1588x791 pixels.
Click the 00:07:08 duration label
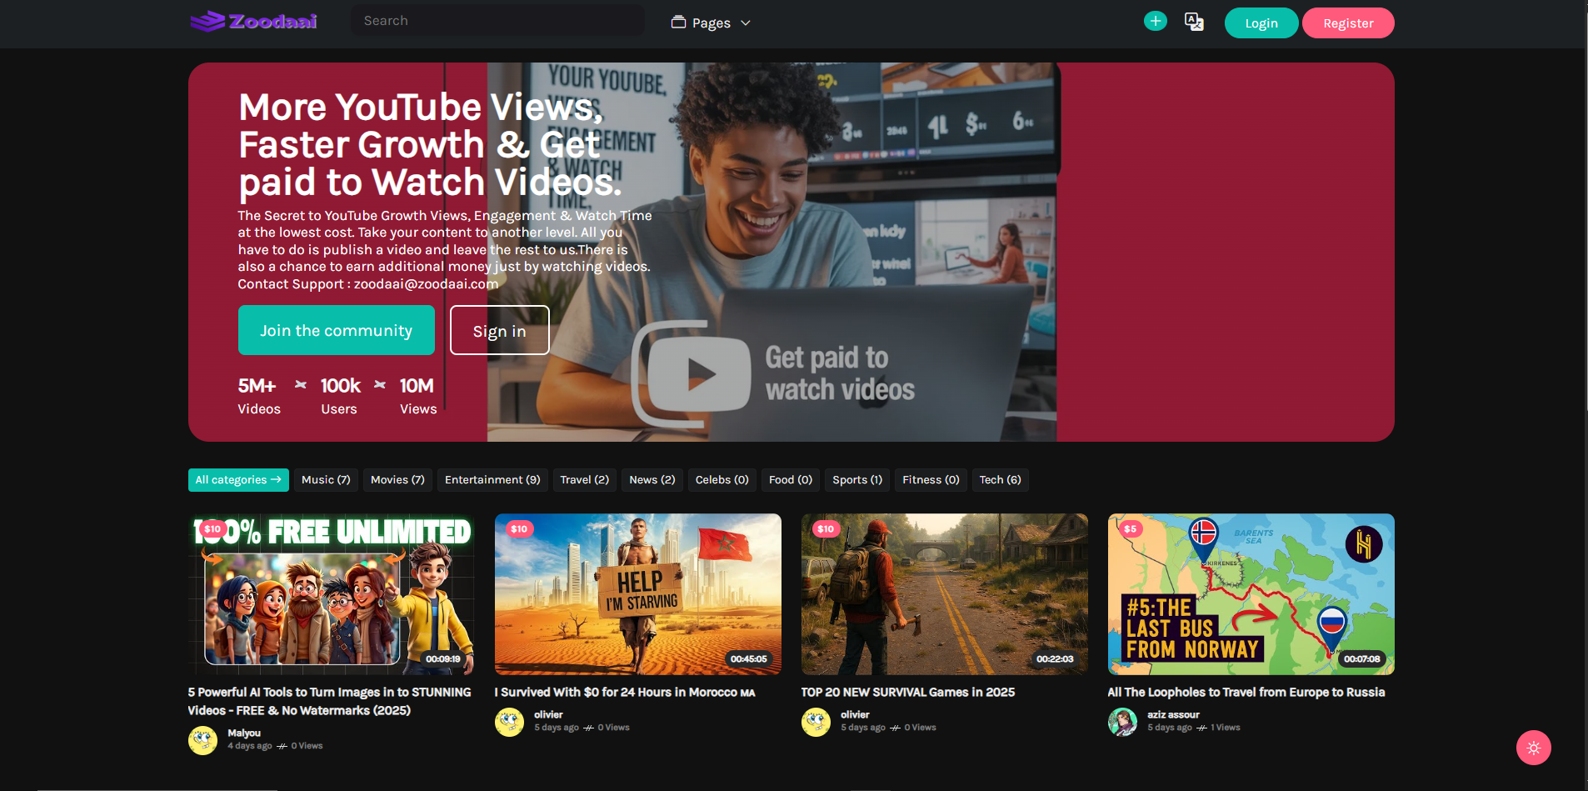[1361, 658]
